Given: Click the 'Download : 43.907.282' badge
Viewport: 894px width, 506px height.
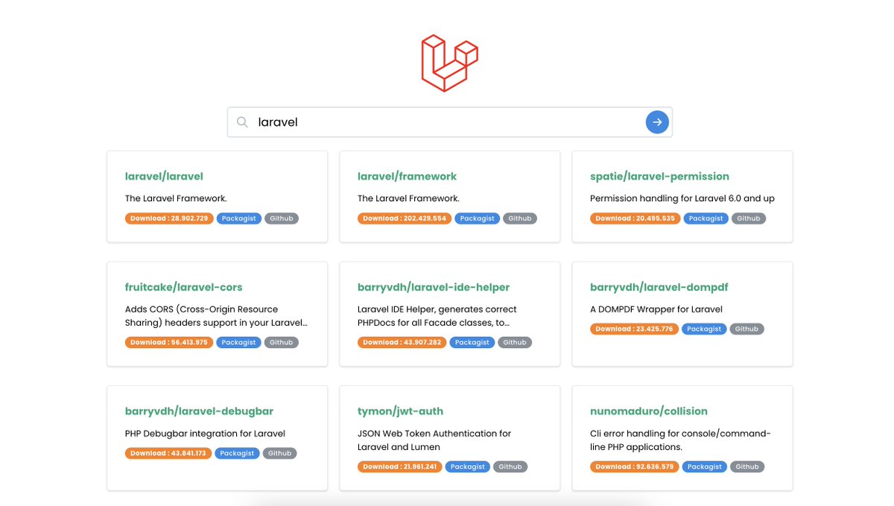Looking at the screenshot, I should (x=402, y=343).
